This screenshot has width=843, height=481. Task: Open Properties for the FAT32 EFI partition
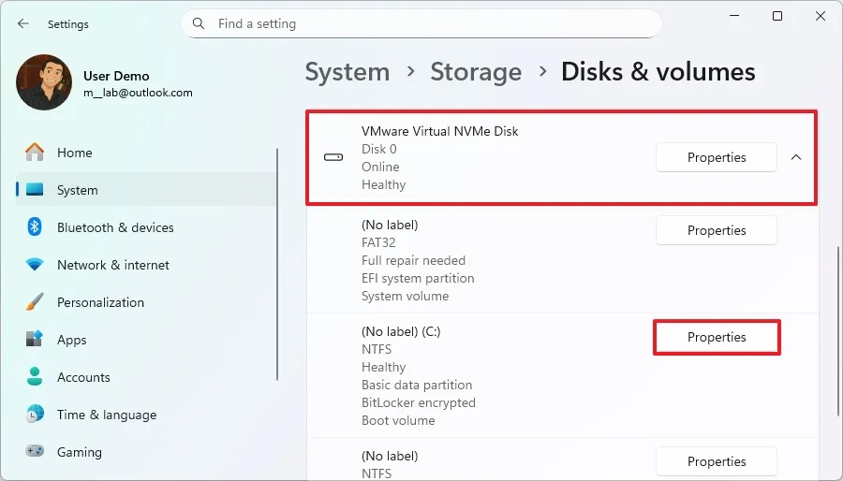717,230
